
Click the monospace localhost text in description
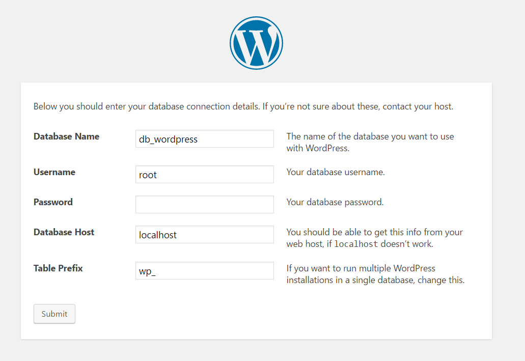[356, 244]
